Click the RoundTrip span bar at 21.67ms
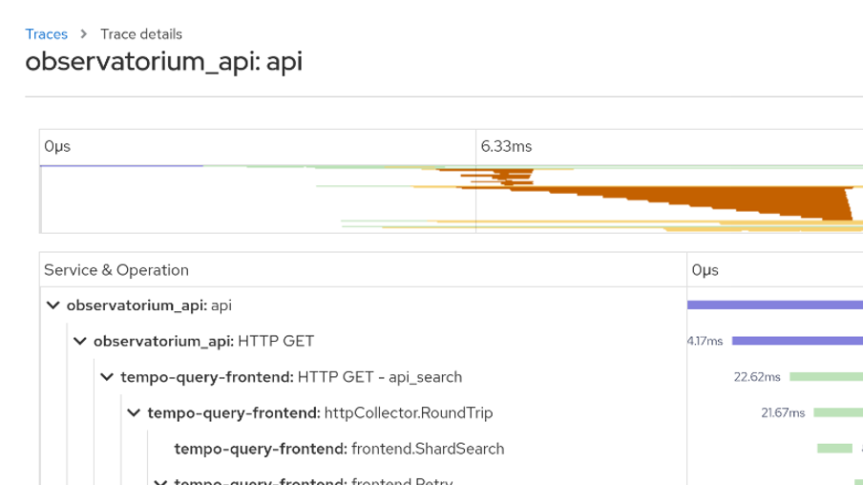Image resolution: width=863 pixels, height=485 pixels. [838, 412]
